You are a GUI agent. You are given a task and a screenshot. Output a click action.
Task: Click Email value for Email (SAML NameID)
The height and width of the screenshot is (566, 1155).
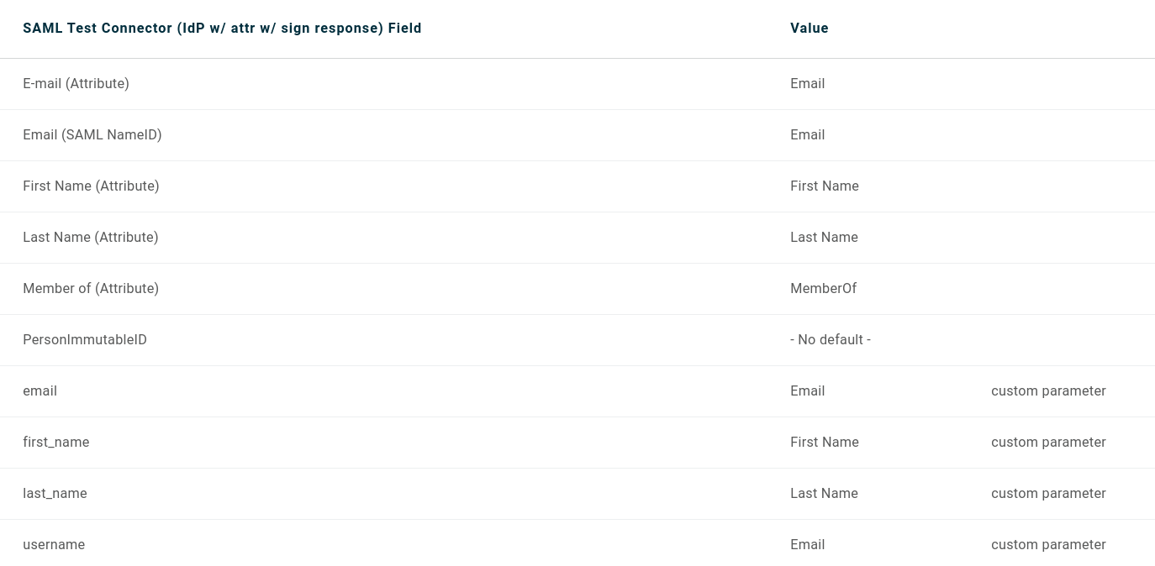(808, 135)
